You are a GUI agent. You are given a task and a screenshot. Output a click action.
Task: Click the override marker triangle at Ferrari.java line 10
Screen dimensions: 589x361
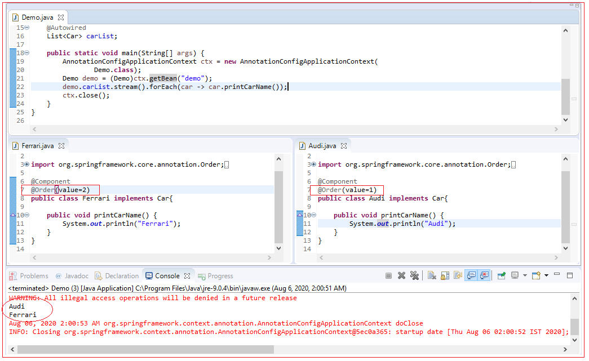click(13, 215)
